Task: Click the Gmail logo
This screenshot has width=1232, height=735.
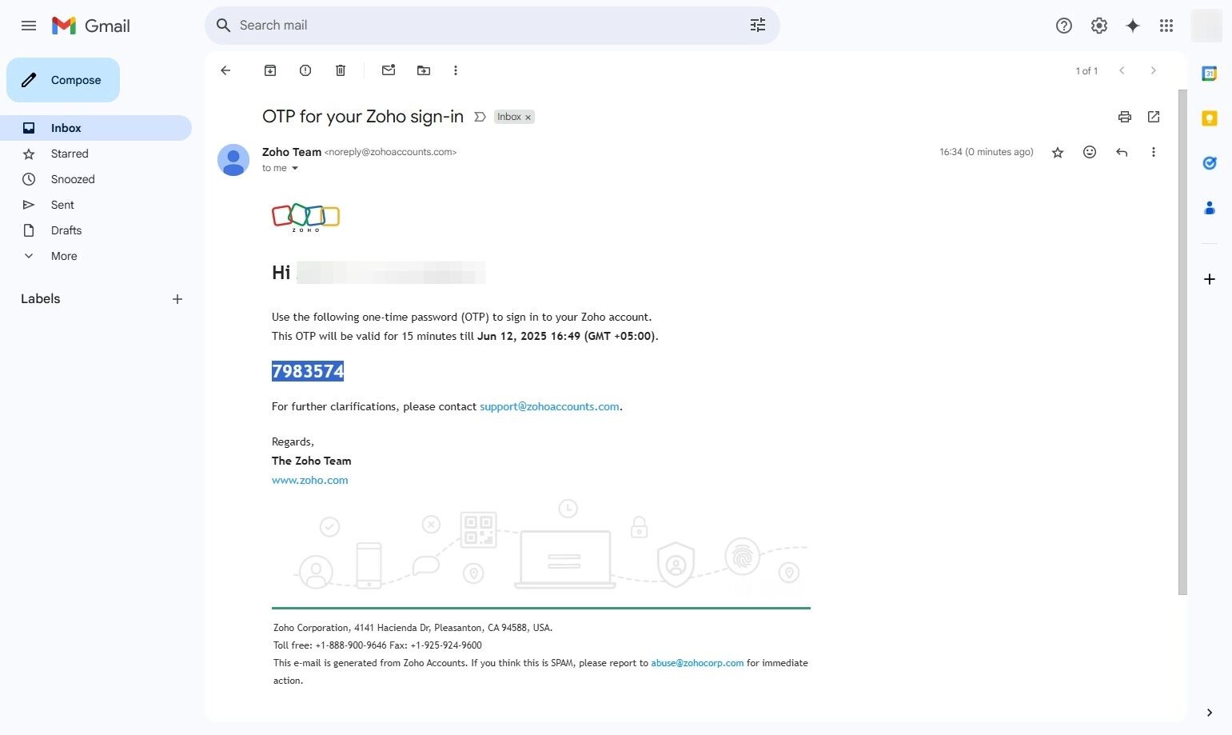Action: (x=90, y=26)
